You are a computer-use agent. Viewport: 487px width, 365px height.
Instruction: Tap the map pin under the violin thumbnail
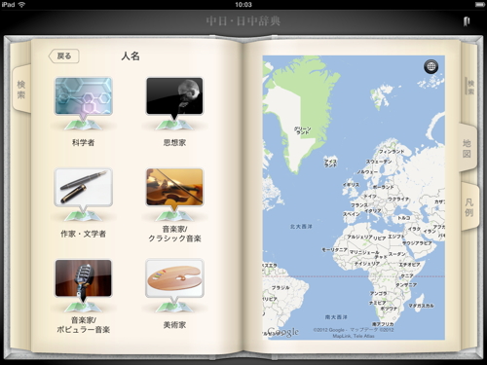174,216
